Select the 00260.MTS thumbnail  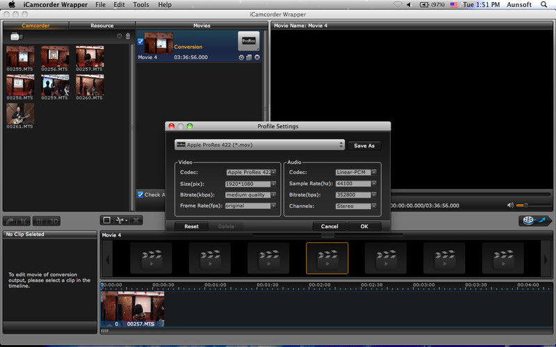click(x=90, y=85)
